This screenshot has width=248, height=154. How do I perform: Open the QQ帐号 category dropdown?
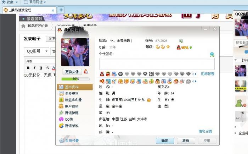click(x=36, y=51)
